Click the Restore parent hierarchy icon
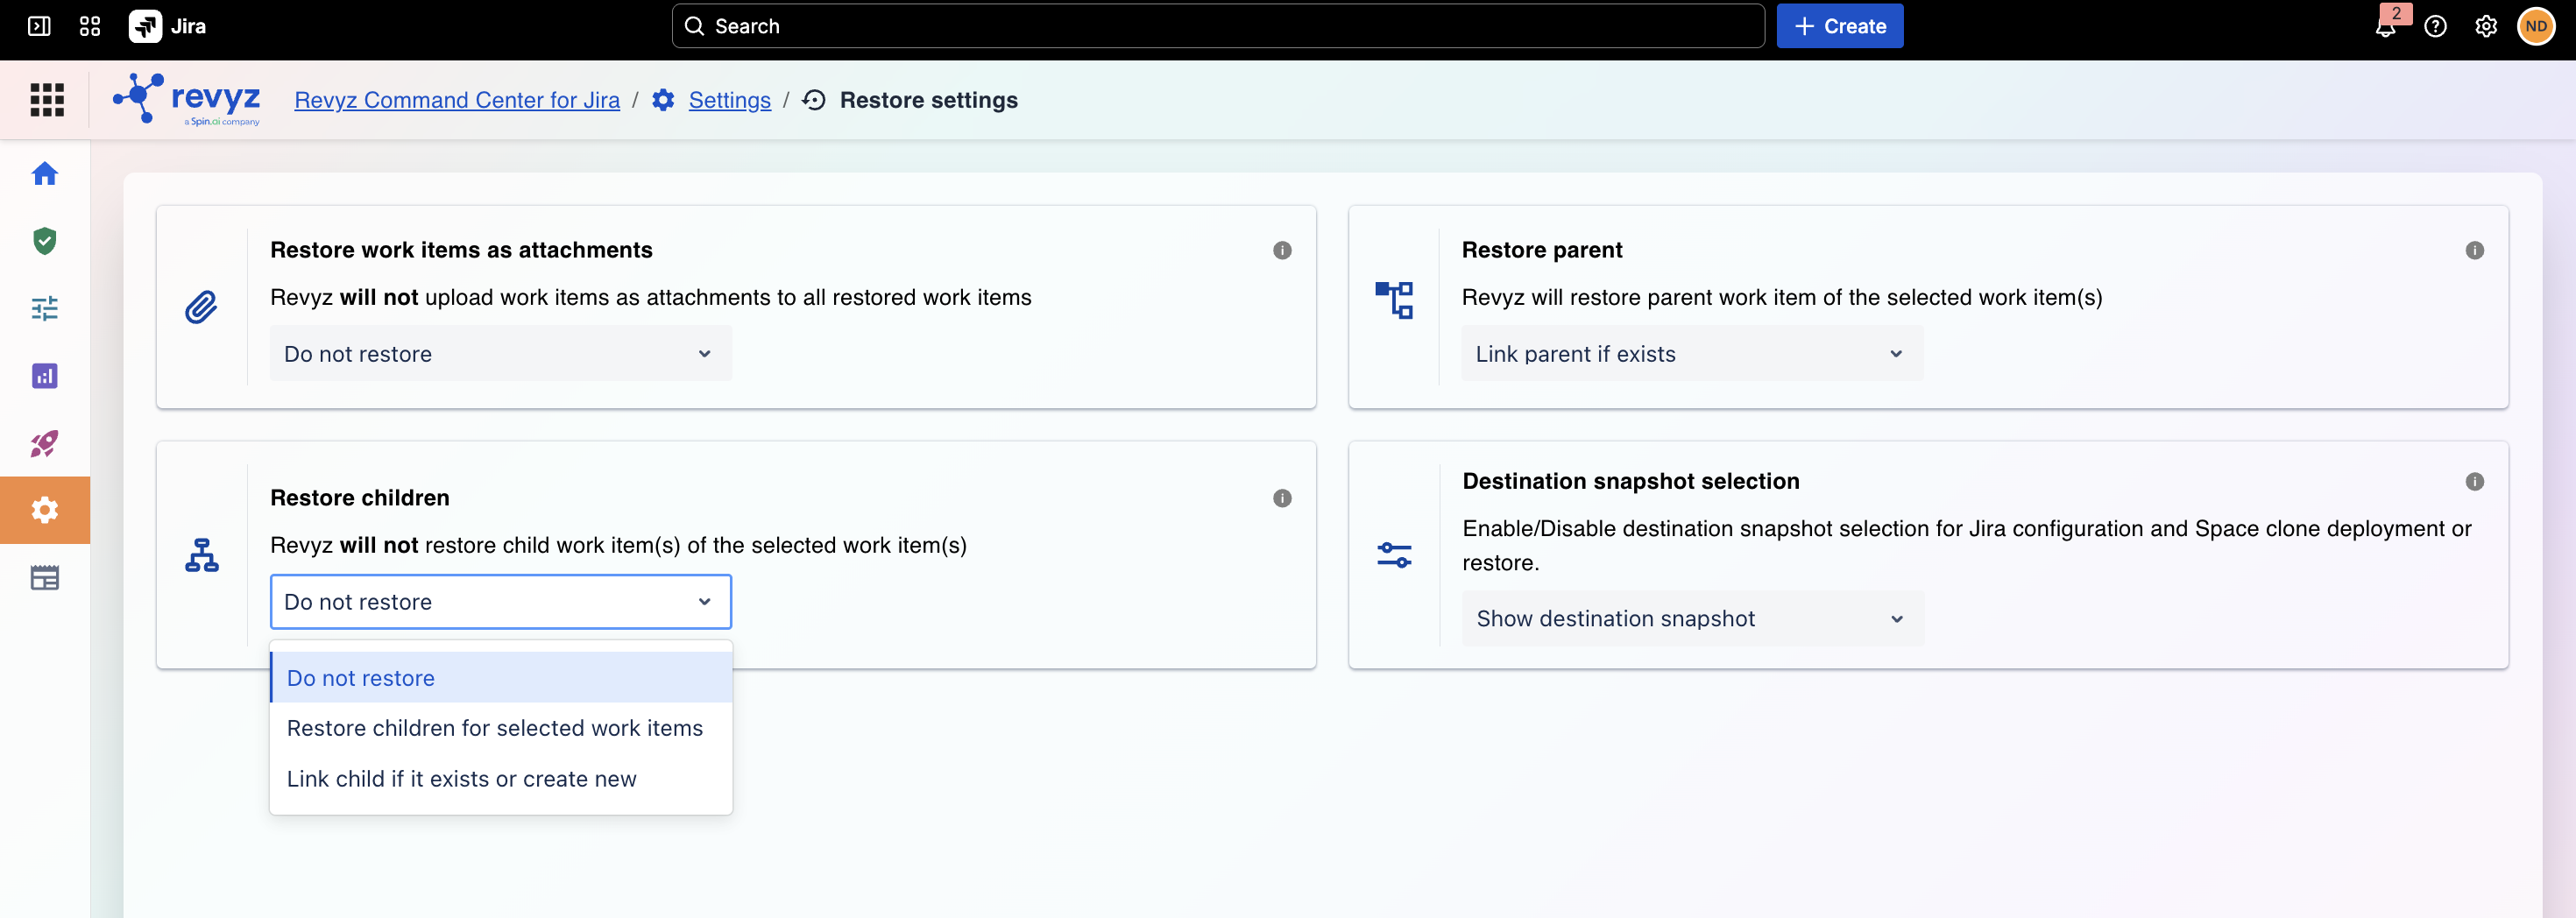The image size is (2576, 918). tap(1394, 300)
